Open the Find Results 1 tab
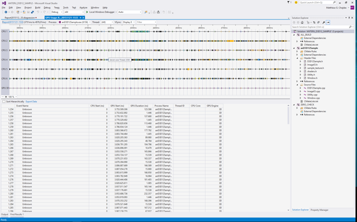Screen dimensions: 357x222 pyautogui.click(x=17, y=214)
